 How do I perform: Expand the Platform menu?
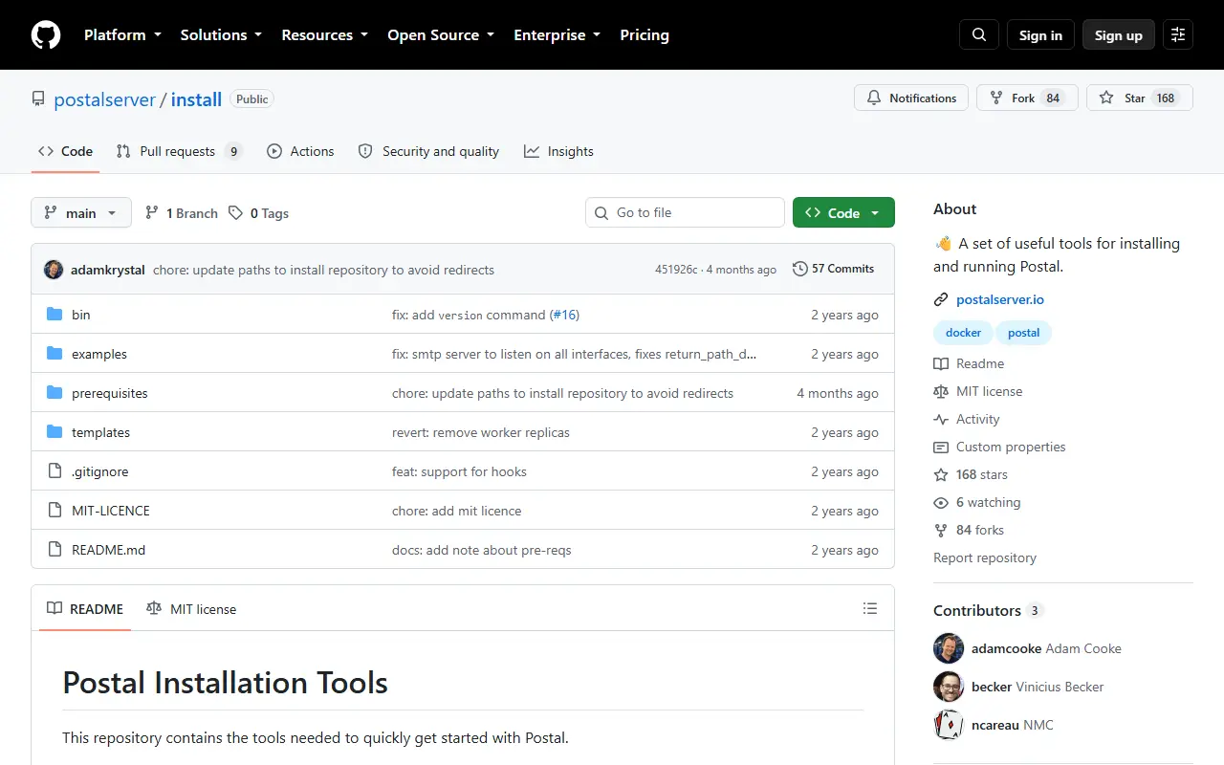tap(122, 35)
